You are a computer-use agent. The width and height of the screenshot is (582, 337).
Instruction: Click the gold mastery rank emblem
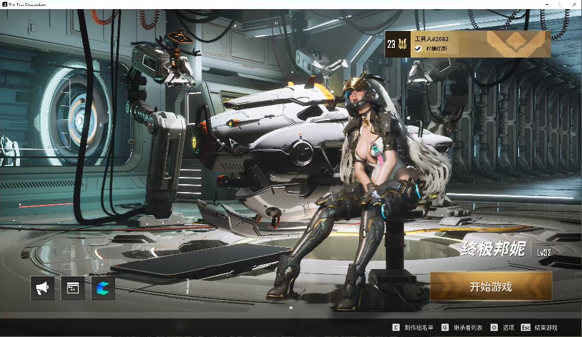click(402, 44)
